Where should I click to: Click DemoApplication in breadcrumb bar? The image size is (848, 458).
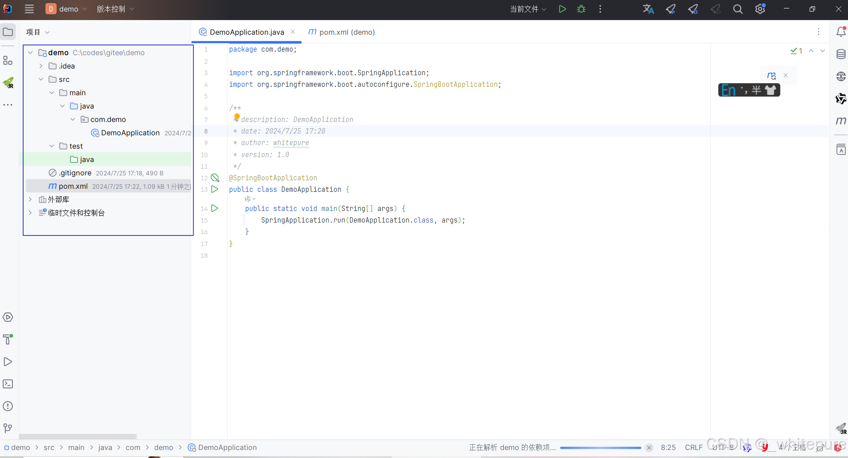[222, 447]
